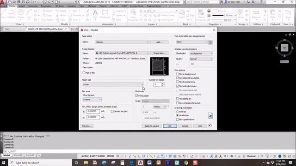Select the Circle tool in the ribbon
This screenshot has width=296, height=166.
pyautogui.click(x=20, y=14)
